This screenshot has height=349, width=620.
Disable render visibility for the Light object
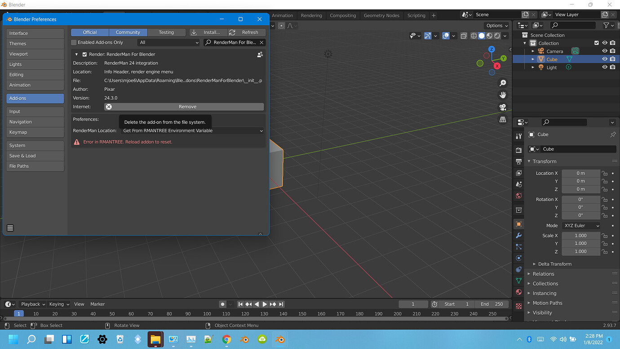pos(612,67)
